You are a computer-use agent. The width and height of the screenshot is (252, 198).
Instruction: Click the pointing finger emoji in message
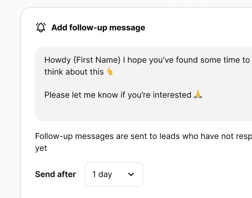pyautogui.click(x=110, y=71)
